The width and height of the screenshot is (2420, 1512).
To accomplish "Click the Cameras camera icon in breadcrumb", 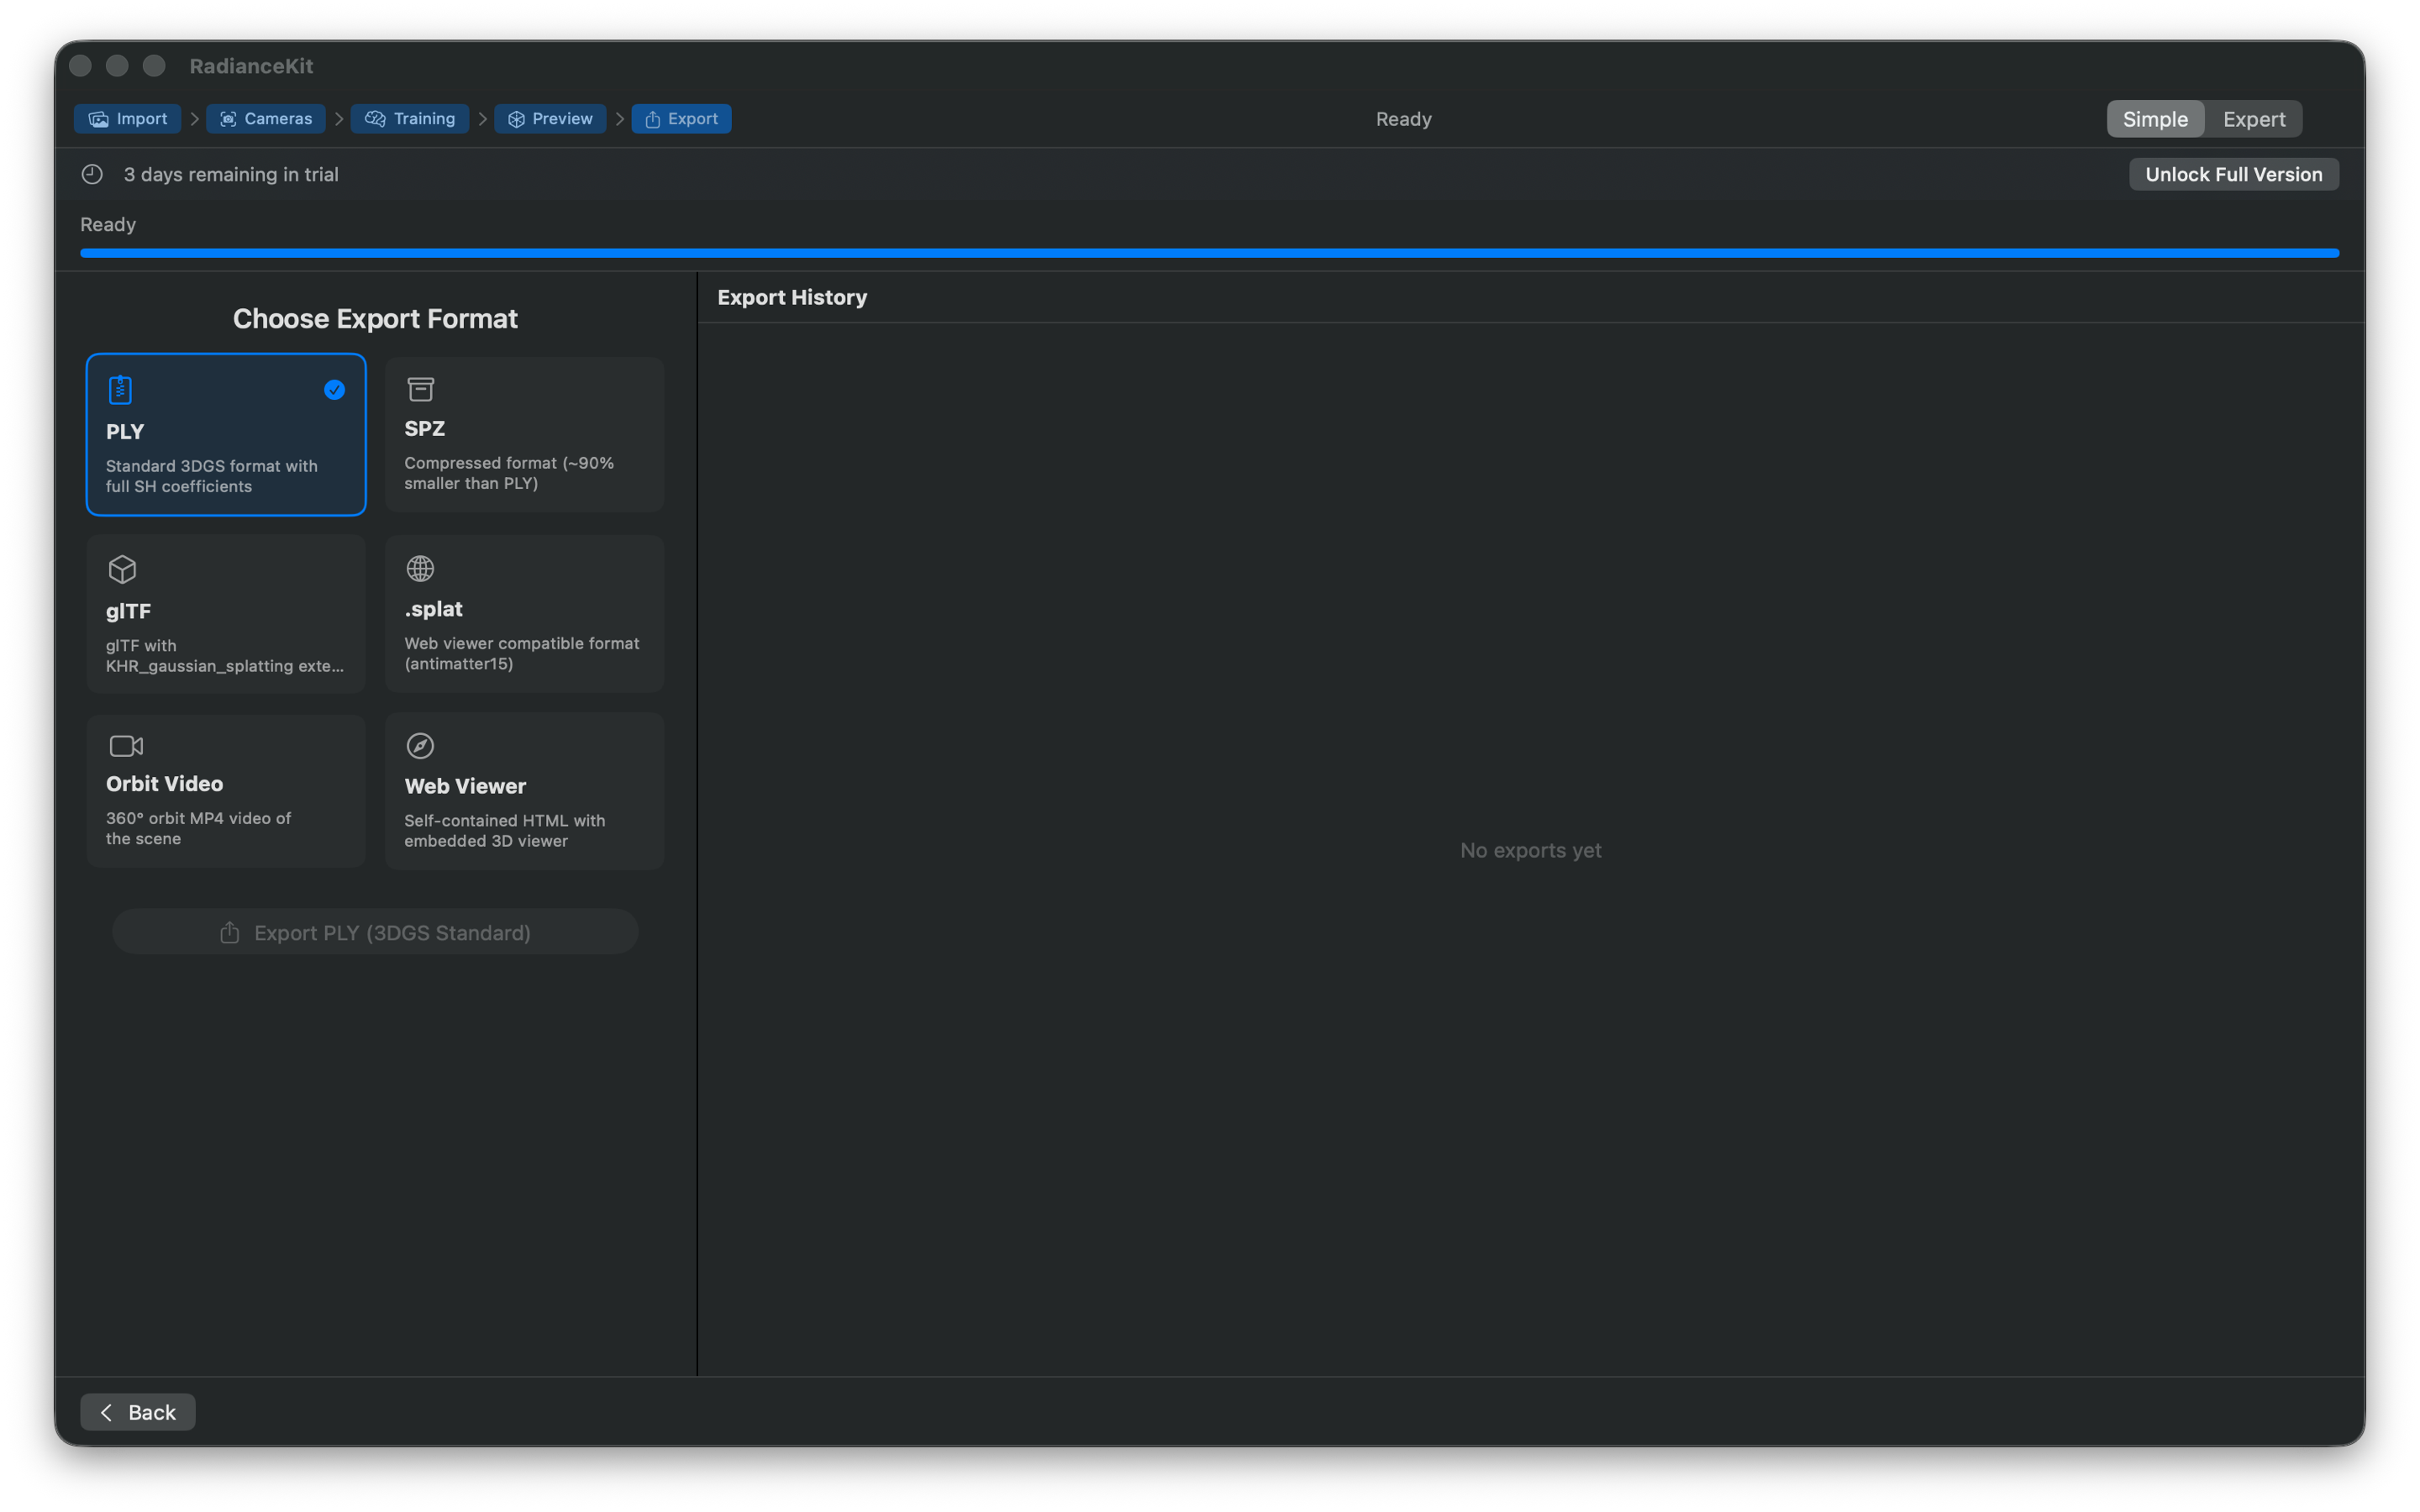I will [x=229, y=118].
